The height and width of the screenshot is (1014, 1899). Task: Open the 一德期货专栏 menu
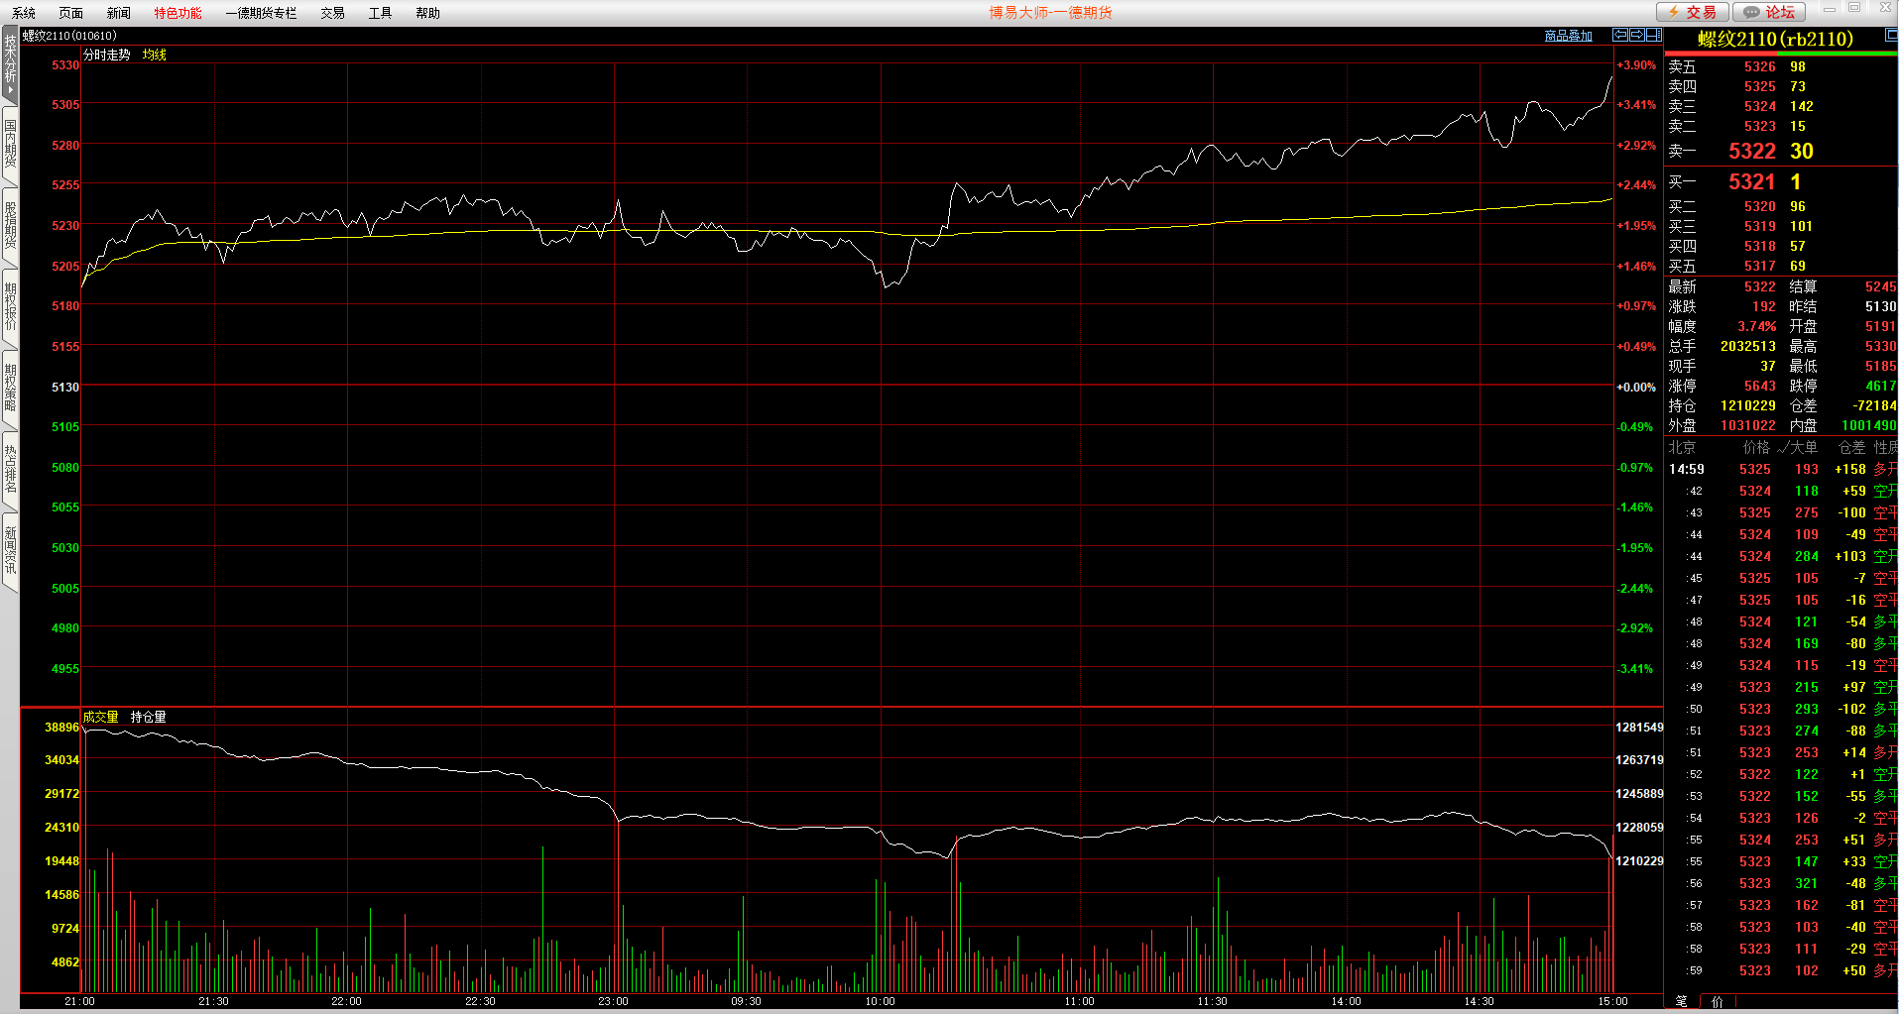coord(261,13)
